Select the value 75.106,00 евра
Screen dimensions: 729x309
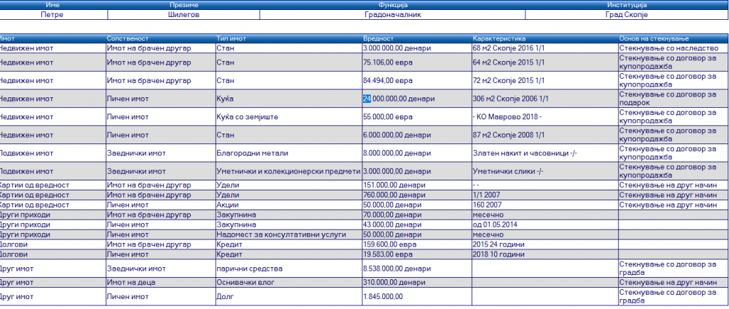(x=417, y=63)
